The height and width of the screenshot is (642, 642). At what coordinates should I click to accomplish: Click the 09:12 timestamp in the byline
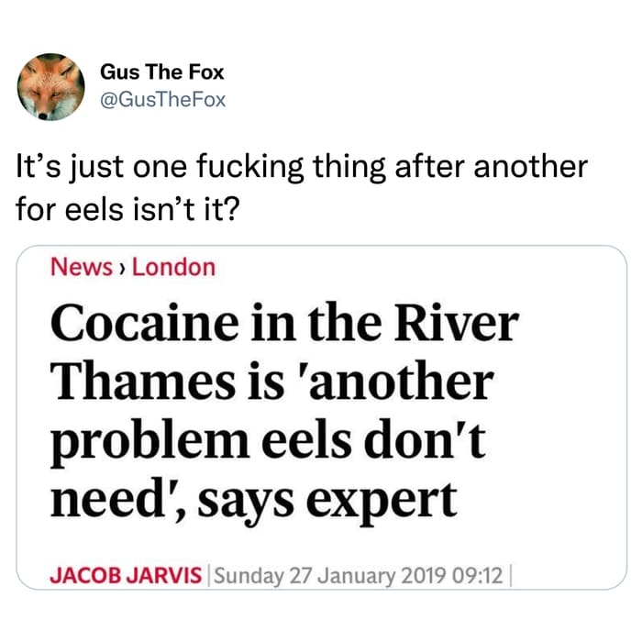coord(478,575)
